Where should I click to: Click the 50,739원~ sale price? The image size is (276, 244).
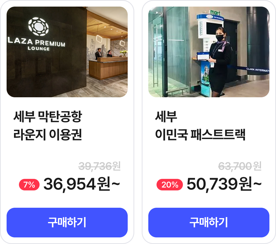tap(224, 184)
